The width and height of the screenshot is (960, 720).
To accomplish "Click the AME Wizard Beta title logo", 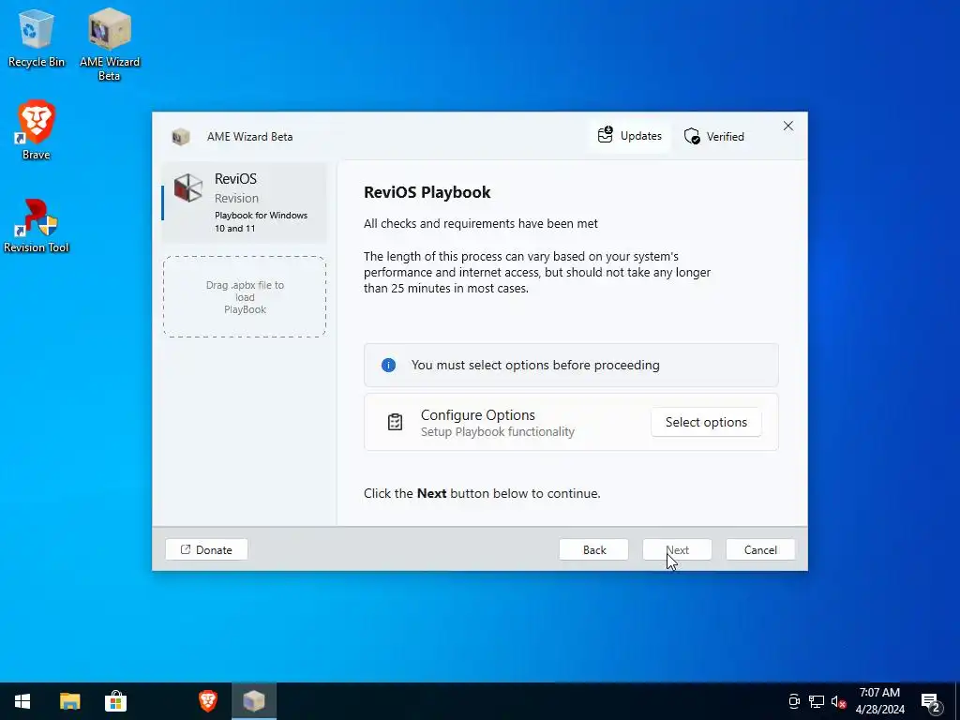I will pos(181,137).
